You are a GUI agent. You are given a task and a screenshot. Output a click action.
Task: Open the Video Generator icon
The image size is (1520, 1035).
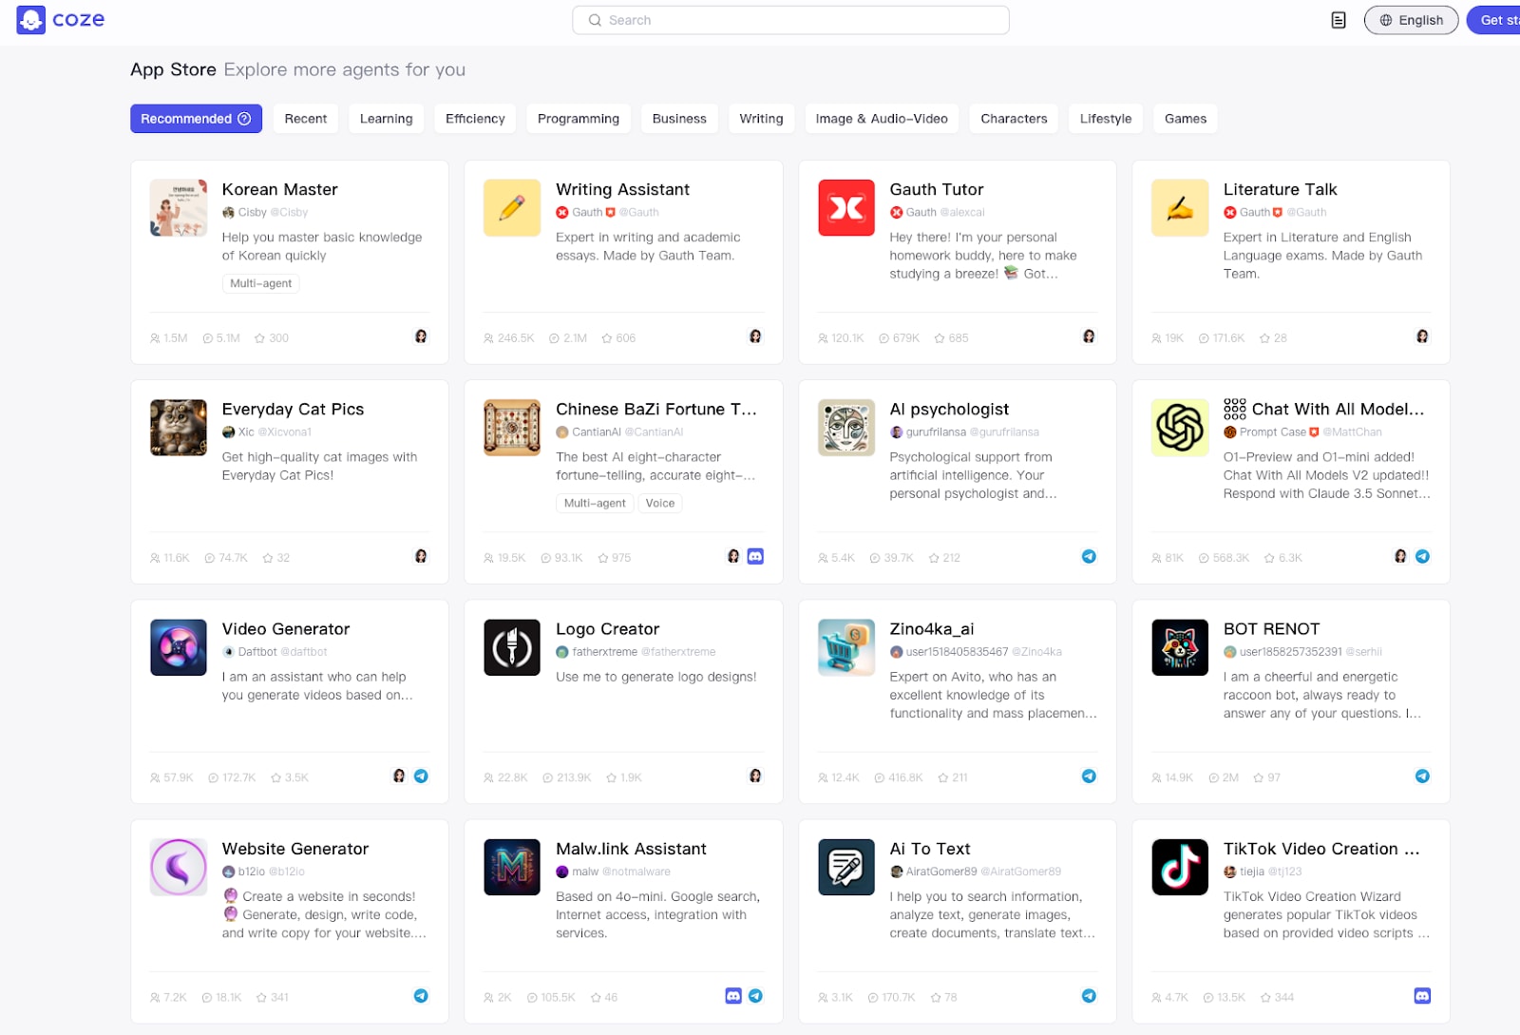pos(178,647)
